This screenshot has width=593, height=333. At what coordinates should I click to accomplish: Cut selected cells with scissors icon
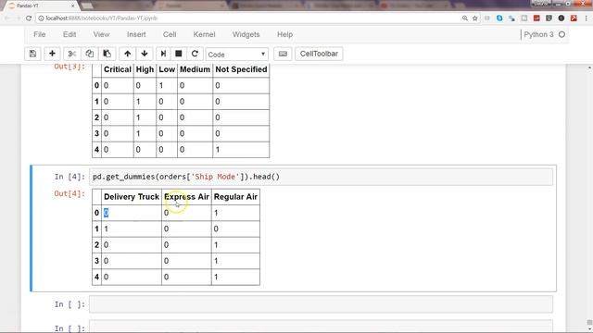[72, 54]
